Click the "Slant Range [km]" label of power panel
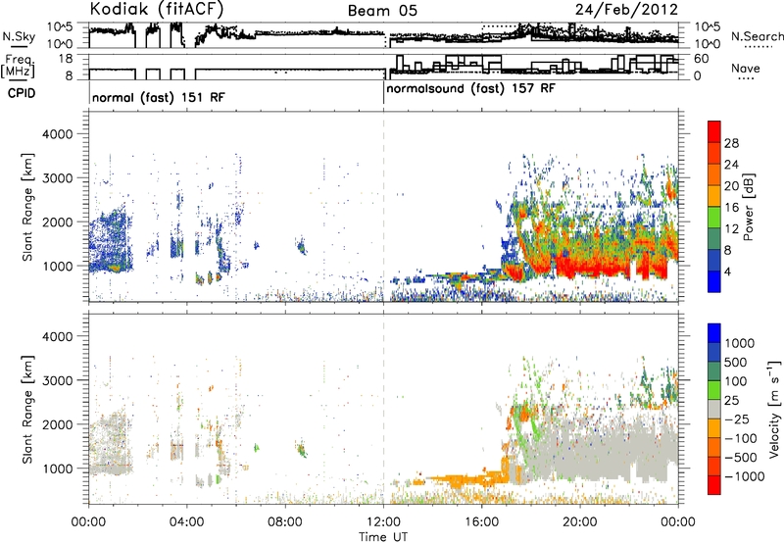This screenshot has height=543, width=784. 27,207
